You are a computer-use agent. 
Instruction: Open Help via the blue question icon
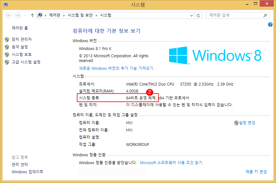pos(270,25)
